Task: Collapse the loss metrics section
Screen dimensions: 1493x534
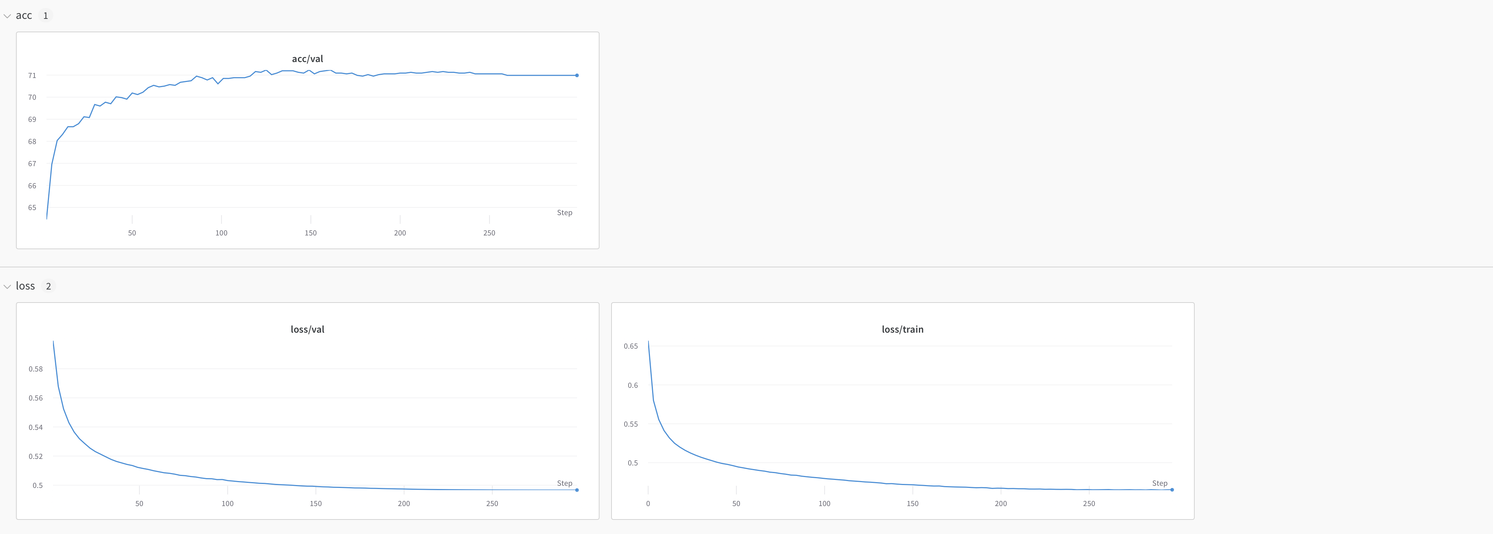Action: click(x=8, y=286)
